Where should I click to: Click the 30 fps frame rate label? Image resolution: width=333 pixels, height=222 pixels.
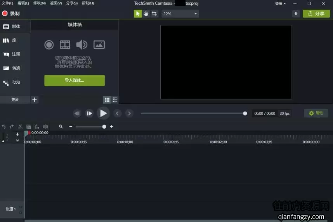tap(284, 114)
